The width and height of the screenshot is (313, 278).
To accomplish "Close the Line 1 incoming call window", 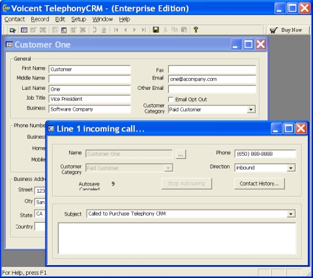I will pos(301,129).
